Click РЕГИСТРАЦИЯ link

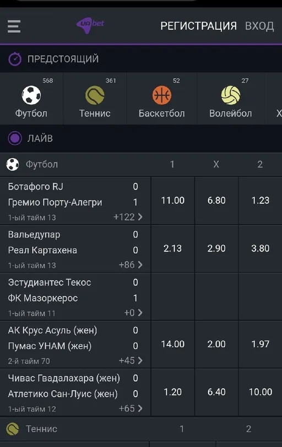pyautogui.click(x=198, y=26)
